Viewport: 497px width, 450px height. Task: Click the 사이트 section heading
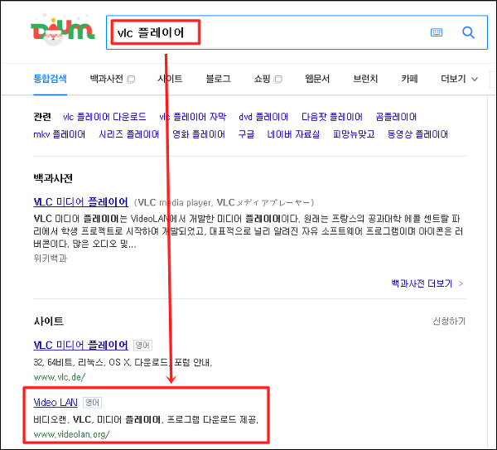coord(49,322)
